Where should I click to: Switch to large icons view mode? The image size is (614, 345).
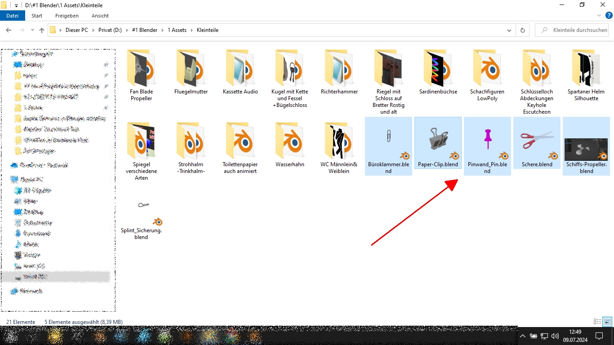click(x=607, y=322)
